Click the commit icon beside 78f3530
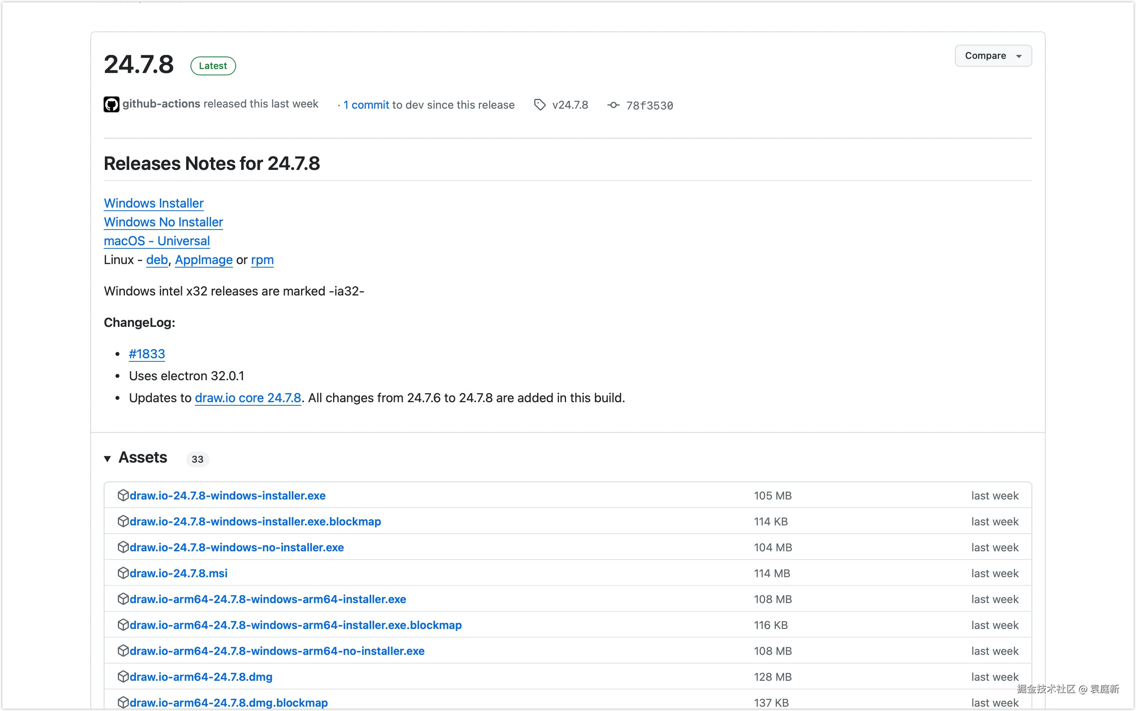The image size is (1136, 711). 613,105
